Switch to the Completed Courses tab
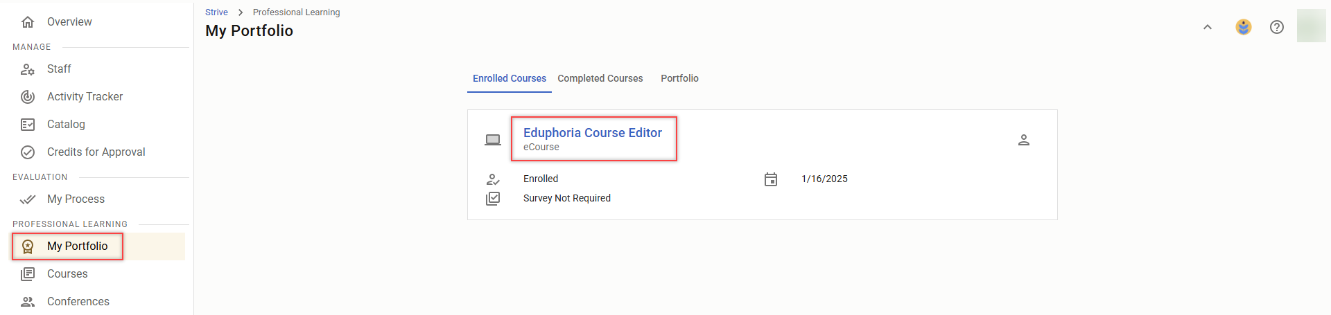 point(600,78)
